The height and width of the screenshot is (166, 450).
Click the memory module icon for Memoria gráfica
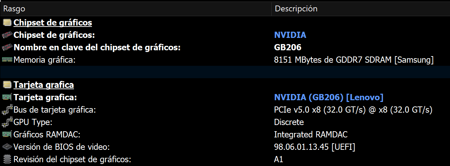(7, 60)
